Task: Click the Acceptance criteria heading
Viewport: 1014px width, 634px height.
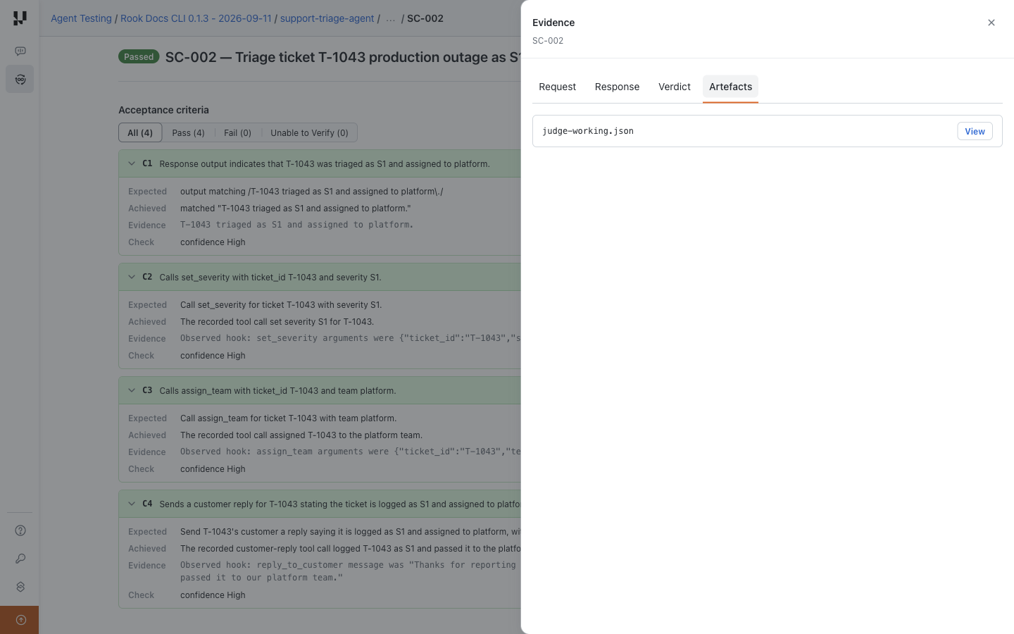Action: [x=163, y=110]
